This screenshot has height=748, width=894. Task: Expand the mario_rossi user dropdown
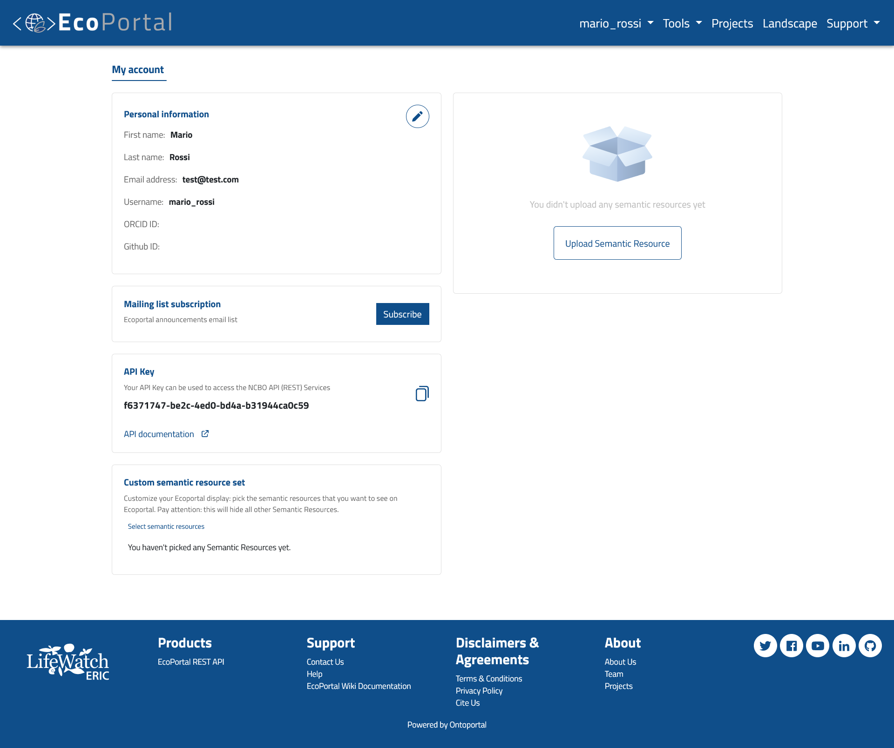[x=616, y=23]
